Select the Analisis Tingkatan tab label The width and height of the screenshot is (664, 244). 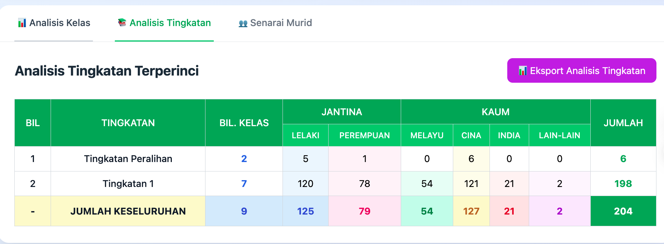[x=170, y=23]
